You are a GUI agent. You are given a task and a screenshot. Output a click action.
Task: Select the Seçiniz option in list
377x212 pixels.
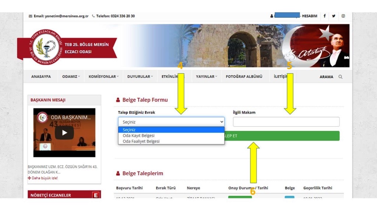(129, 130)
